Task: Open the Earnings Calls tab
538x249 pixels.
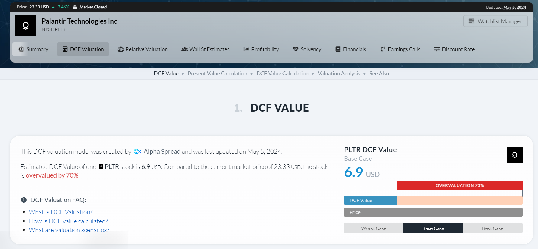Action: 400,49
